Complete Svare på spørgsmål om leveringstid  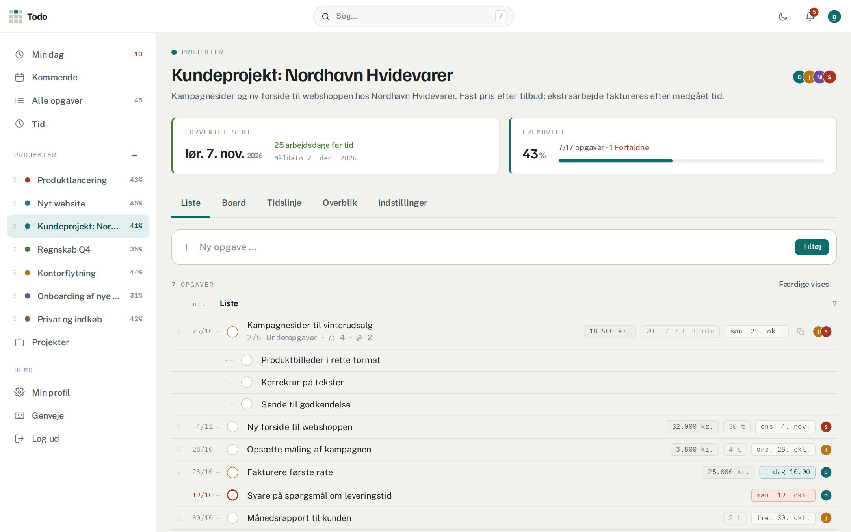(232, 495)
